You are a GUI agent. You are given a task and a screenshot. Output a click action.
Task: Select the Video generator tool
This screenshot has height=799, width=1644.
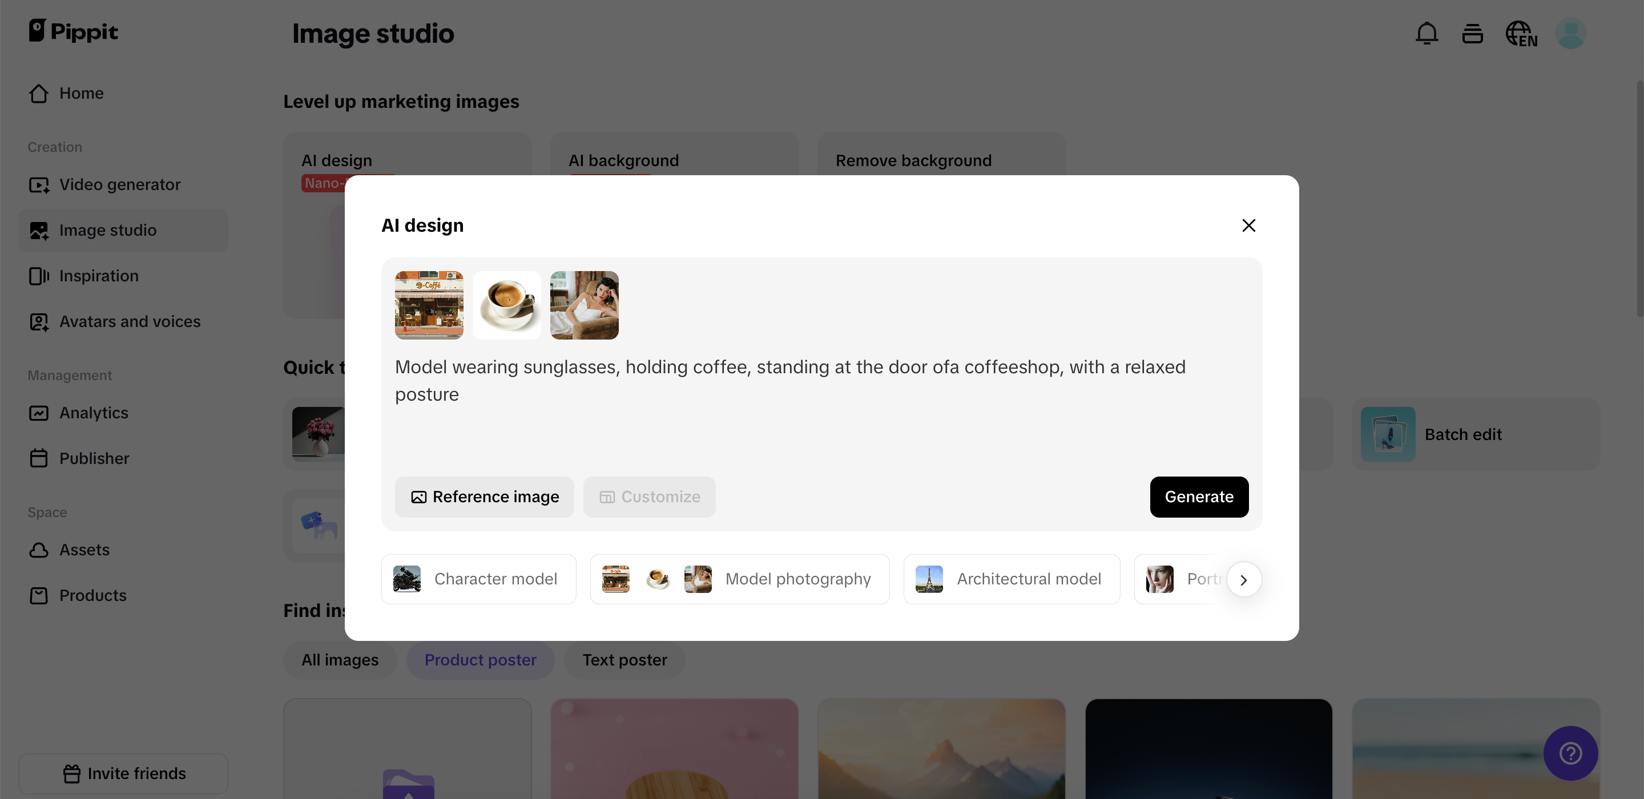[119, 184]
